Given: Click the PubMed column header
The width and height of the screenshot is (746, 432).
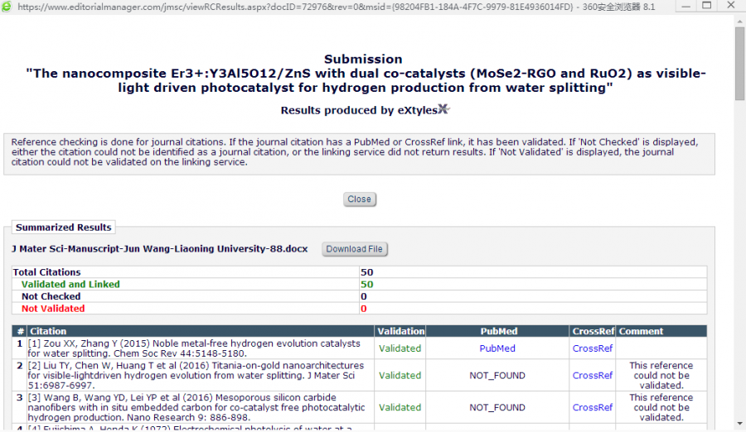Looking at the screenshot, I should [x=499, y=331].
